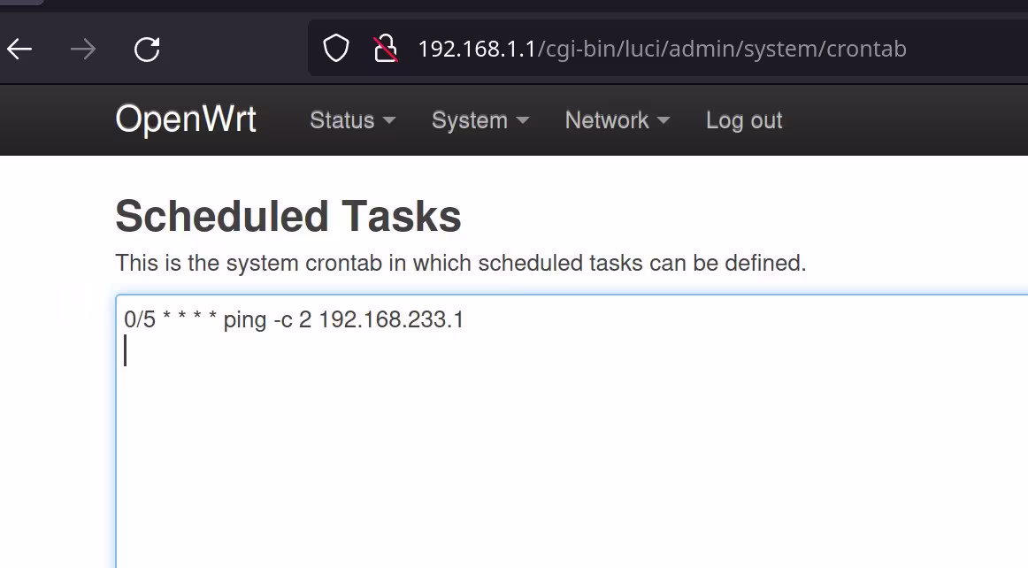Click the 0/5 schedule text in crontab
The width and height of the screenshot is (1028, 568).
coord(140,319)
